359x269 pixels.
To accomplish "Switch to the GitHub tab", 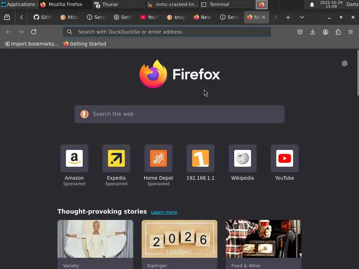I will (x=42, y=17).
